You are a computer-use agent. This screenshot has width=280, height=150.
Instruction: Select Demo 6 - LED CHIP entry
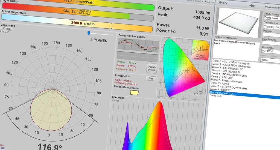[x=222, y=77]
